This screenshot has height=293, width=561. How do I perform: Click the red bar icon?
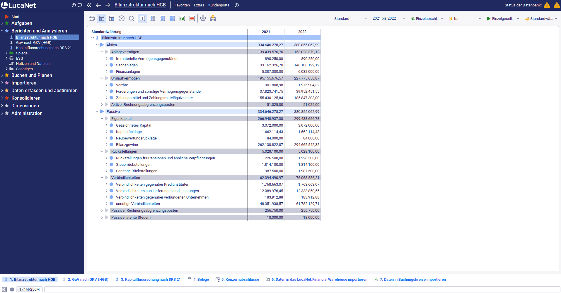pyautogui.click(x=192, y=18)
